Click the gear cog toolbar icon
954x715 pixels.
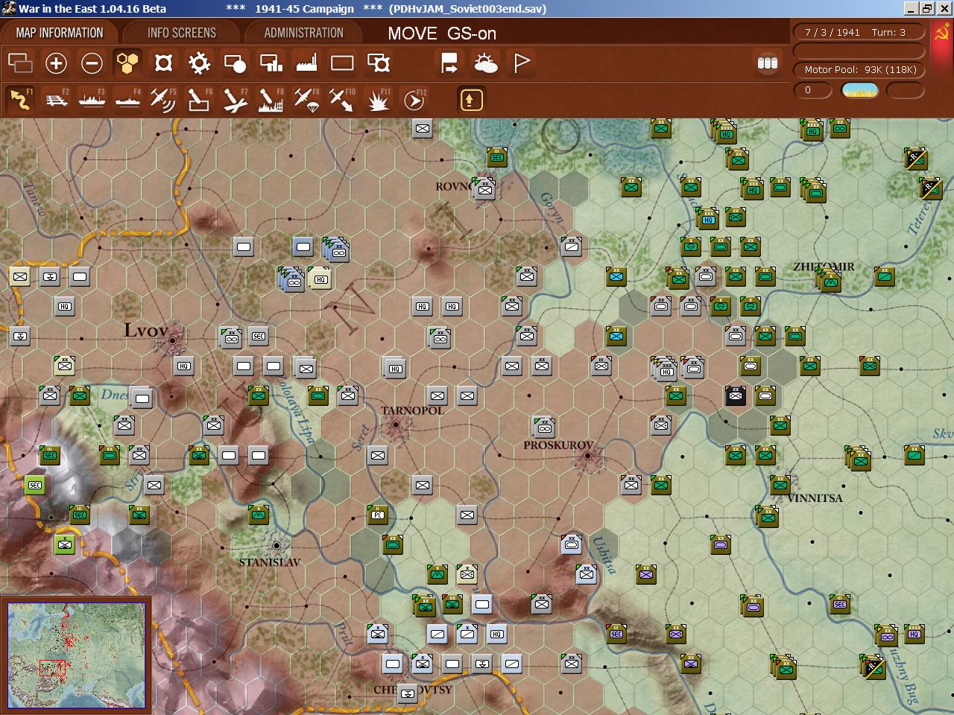pyautogui.click(x=199, y=63)
